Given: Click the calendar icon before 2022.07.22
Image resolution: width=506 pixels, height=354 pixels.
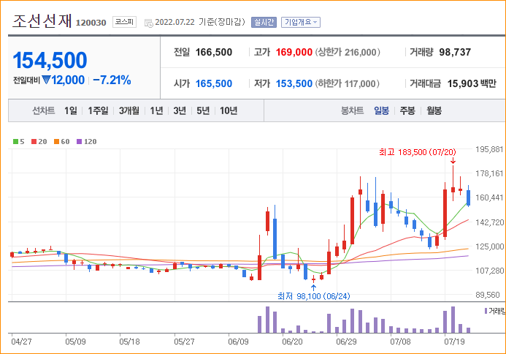Looking at the screenshot, I should click(148, 23).
